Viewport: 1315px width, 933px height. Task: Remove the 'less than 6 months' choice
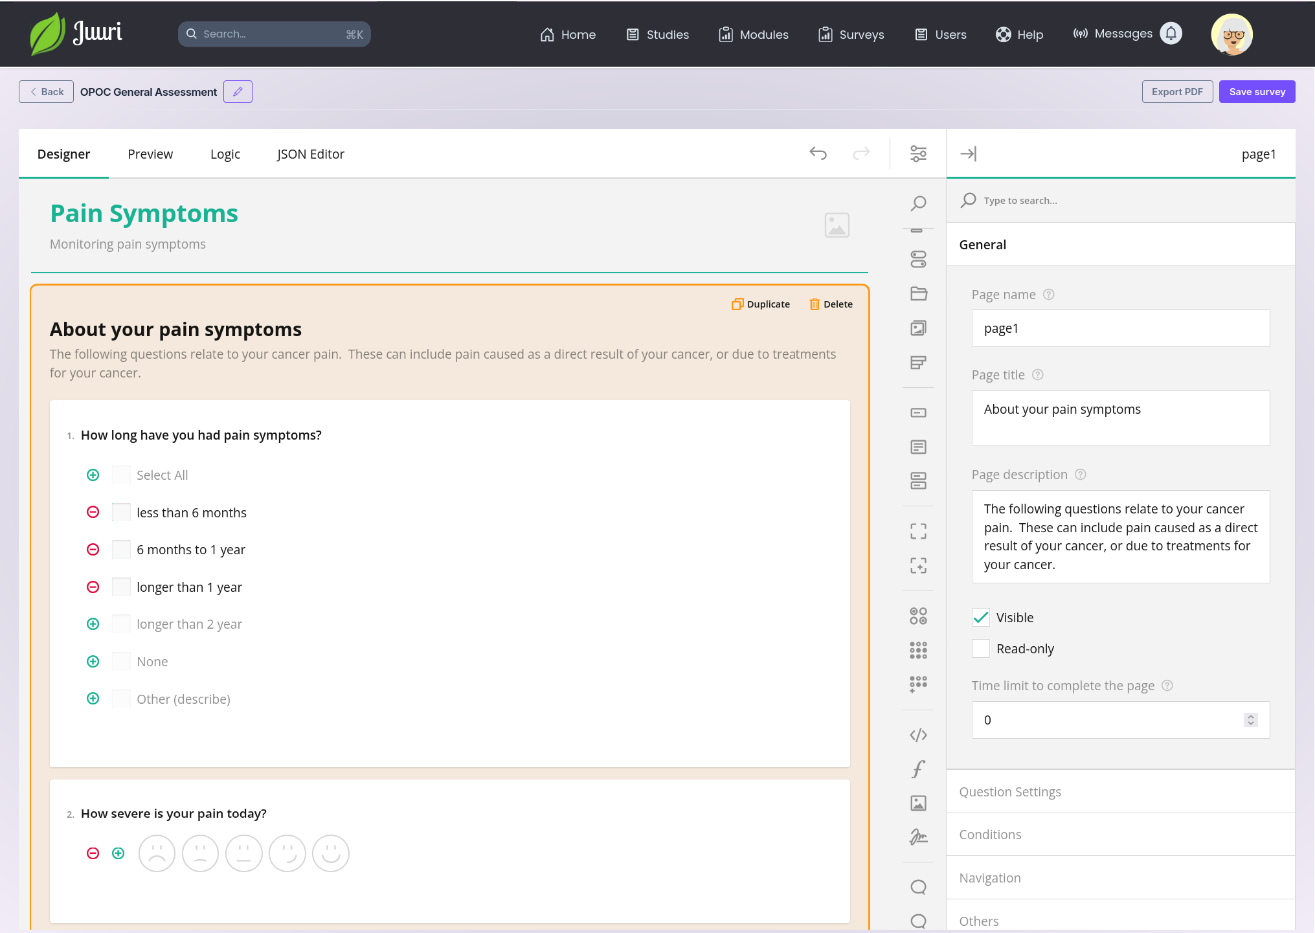[93, 512]
